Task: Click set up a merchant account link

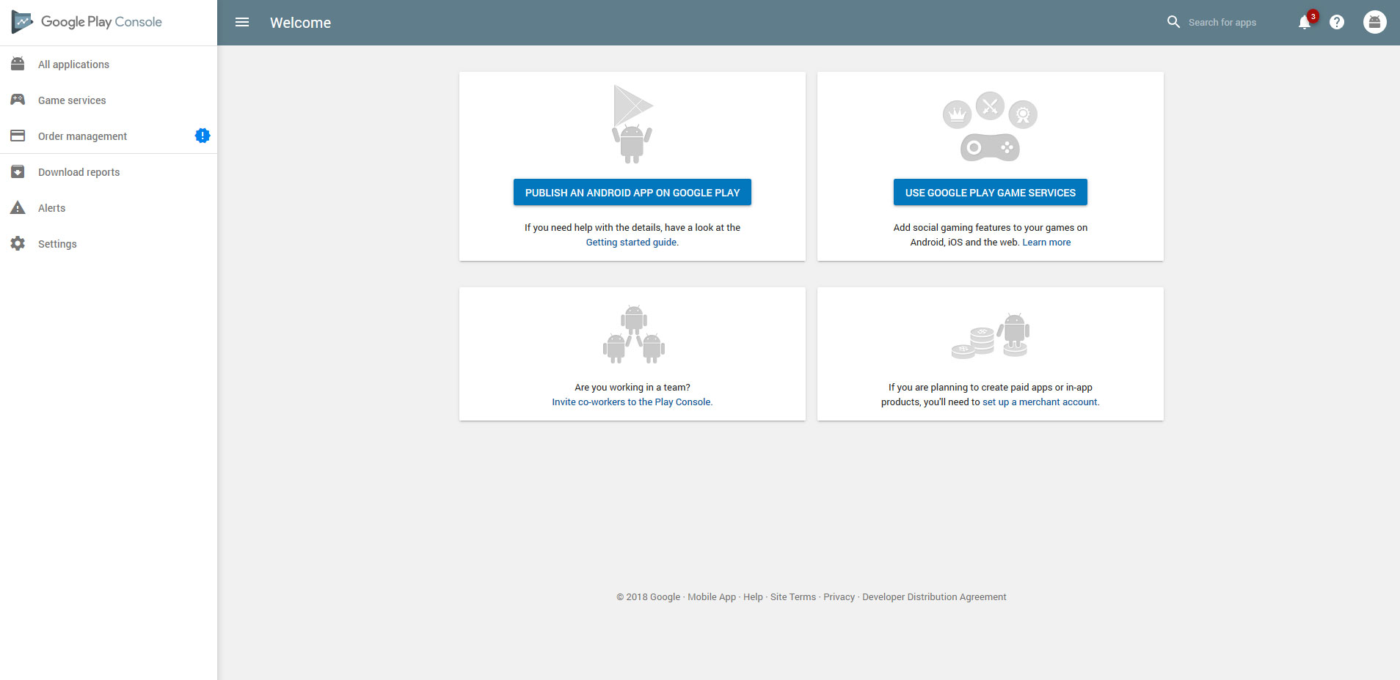Action: [x=1040, y=402]
